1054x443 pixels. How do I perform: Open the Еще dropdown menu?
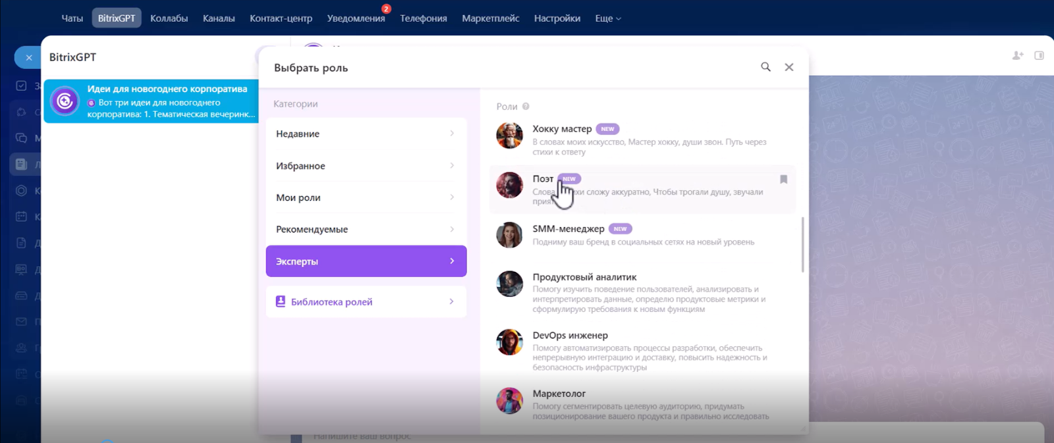click(607, 18)
